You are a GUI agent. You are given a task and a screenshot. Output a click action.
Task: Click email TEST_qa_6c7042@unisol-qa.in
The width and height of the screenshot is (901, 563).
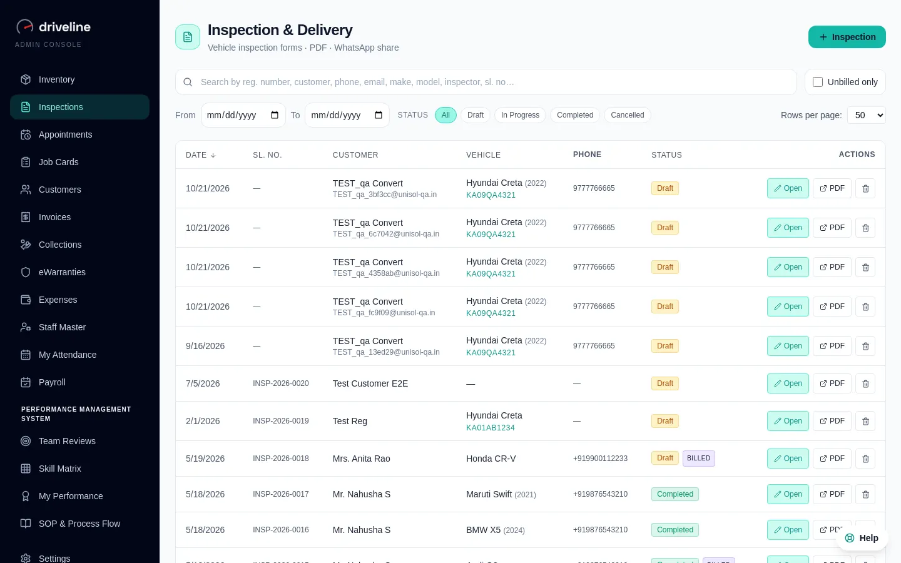pos(386,234)
